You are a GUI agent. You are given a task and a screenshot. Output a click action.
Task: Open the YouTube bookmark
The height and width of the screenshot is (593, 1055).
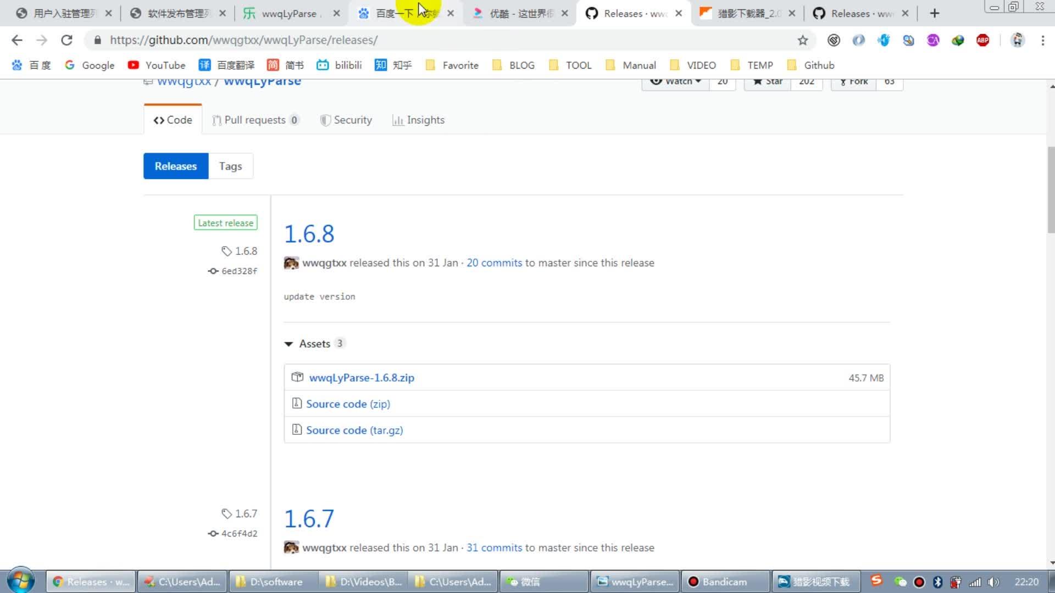tap(157, 65)
